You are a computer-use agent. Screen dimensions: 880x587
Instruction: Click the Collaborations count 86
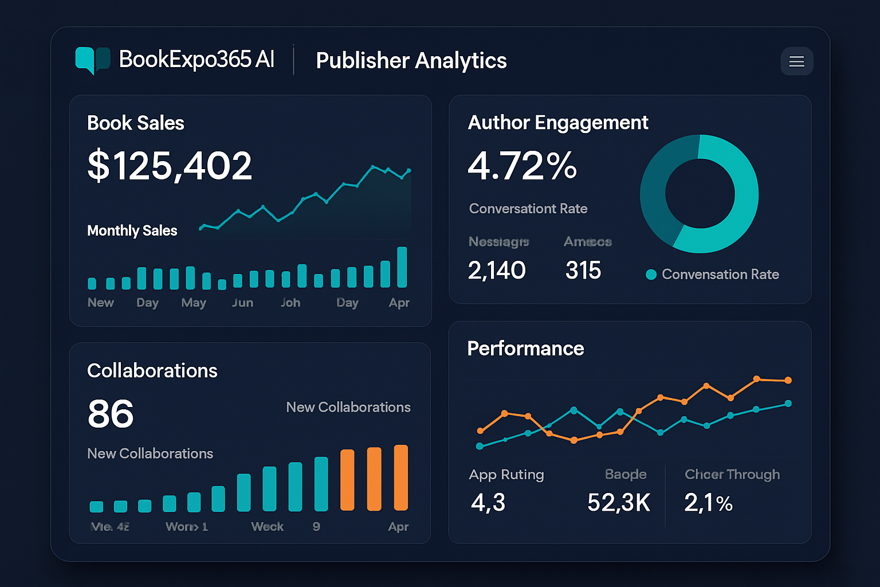(111, 413)
